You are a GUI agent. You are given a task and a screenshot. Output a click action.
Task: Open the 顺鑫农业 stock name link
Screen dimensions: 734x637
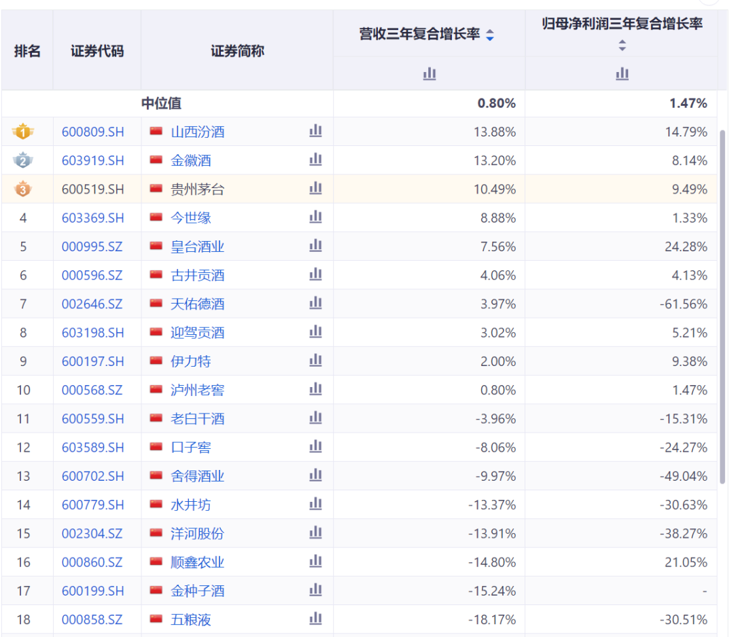(x=198, y=562)
